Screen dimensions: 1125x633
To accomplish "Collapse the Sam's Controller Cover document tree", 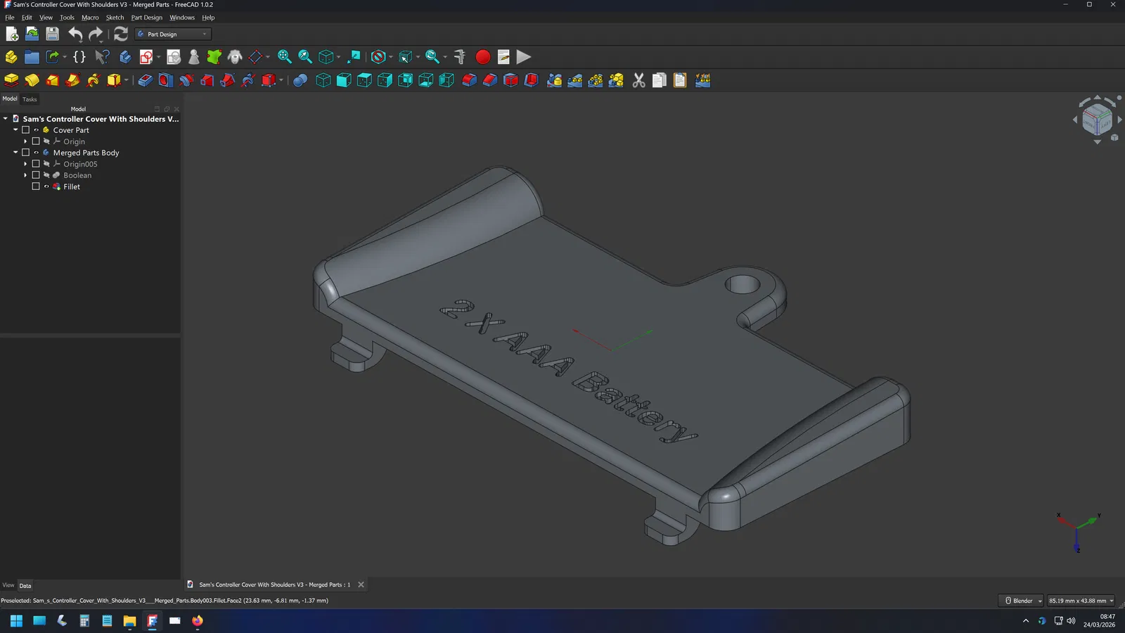I will pos(6,119).
